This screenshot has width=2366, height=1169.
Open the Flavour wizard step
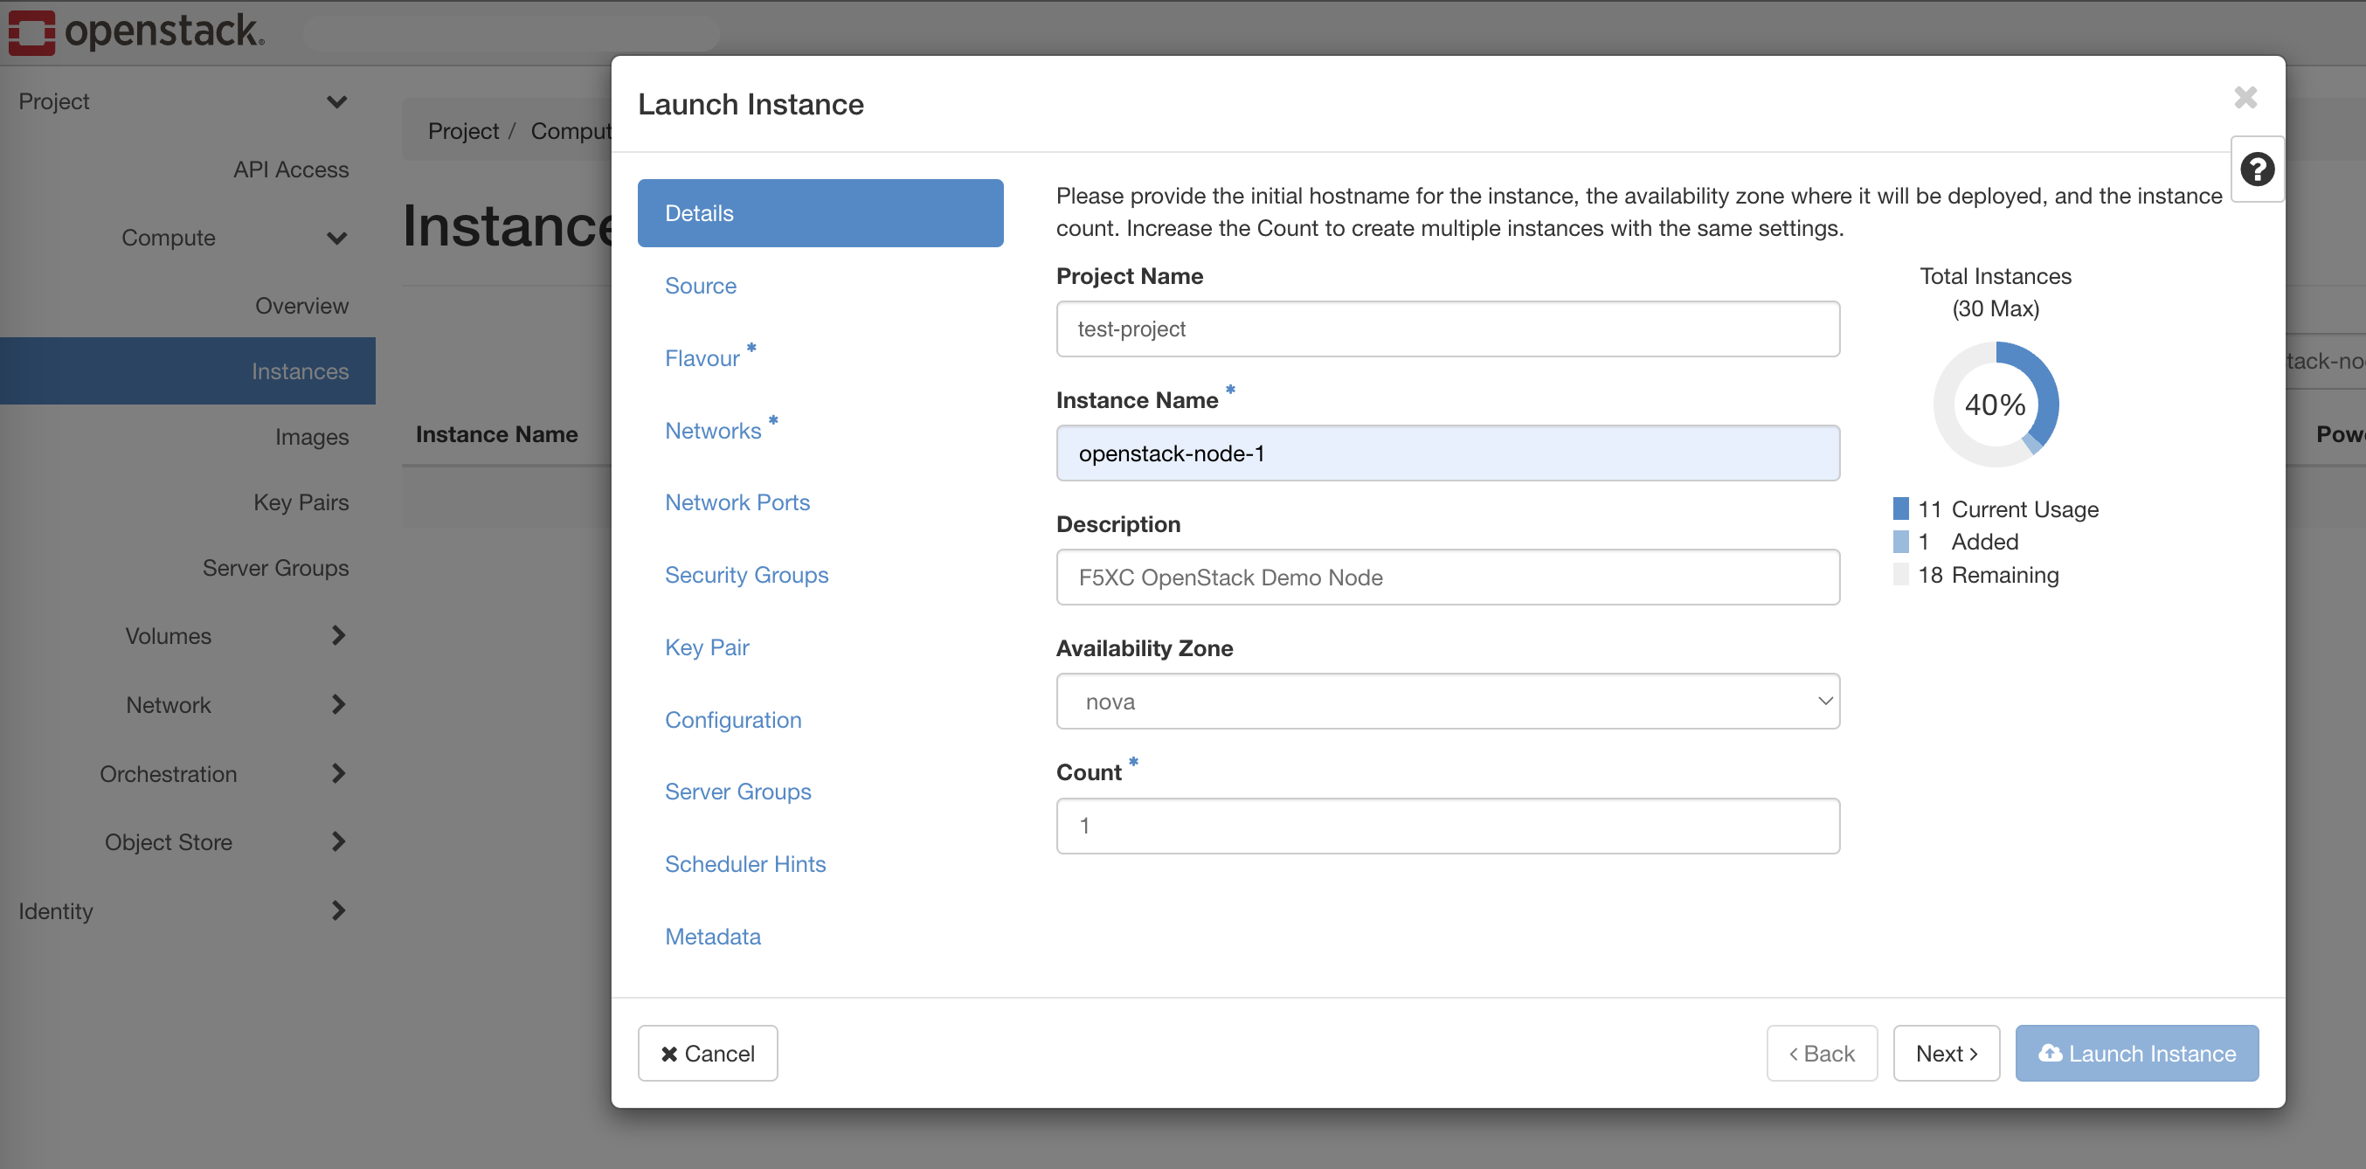pyautogui.click(x=703, y=358)
